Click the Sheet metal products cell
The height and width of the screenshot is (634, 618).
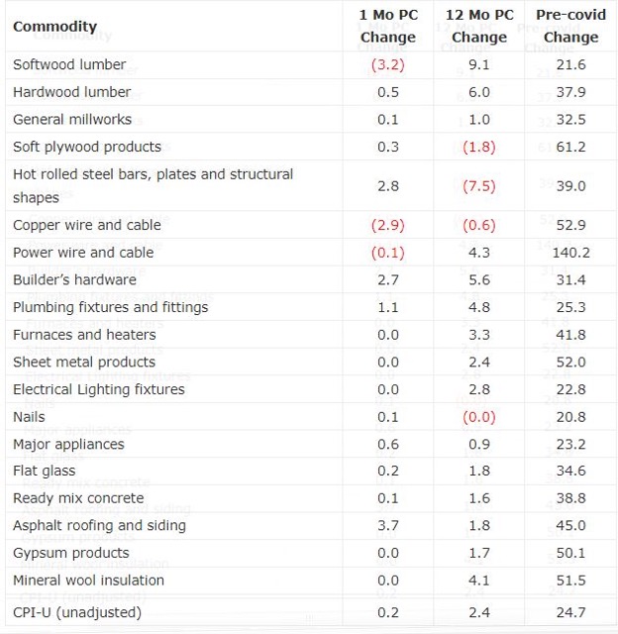(83, 362)
